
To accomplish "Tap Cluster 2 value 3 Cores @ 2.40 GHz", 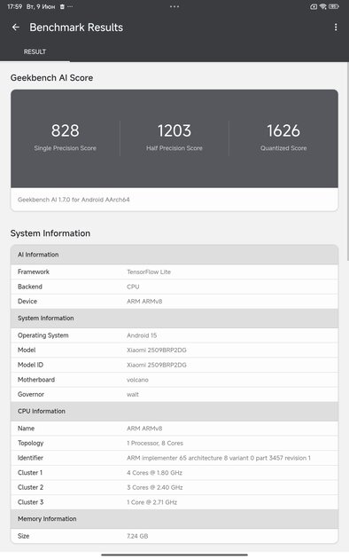I will point(155,487).
